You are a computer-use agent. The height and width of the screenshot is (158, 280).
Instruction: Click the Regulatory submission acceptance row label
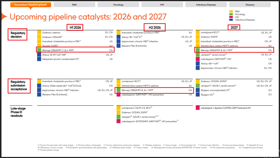click(19, 86)
